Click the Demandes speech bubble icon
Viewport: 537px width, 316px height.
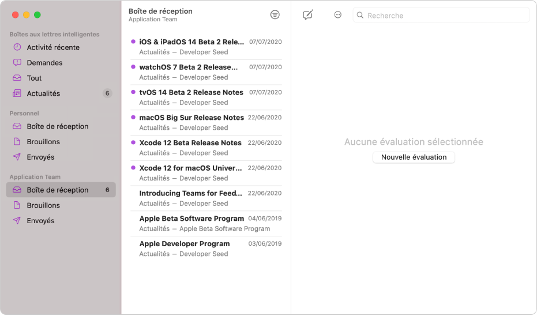coord(17,63)
